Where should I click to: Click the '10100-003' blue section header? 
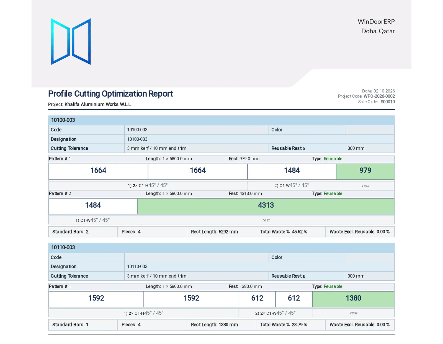pos(221,120)
